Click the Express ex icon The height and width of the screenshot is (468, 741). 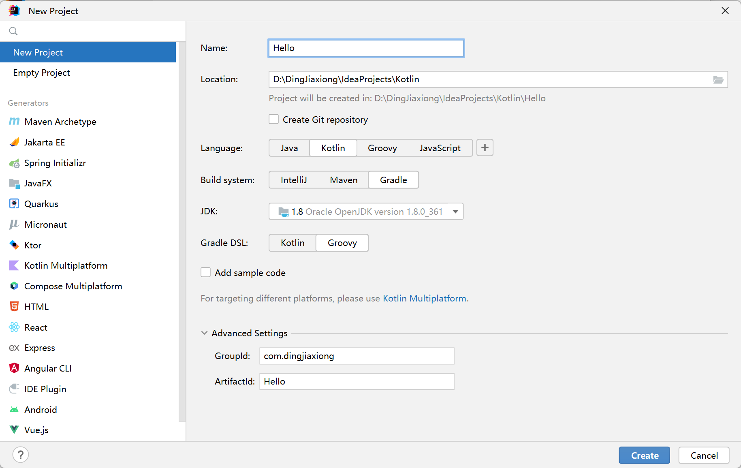tap(14, 348)
